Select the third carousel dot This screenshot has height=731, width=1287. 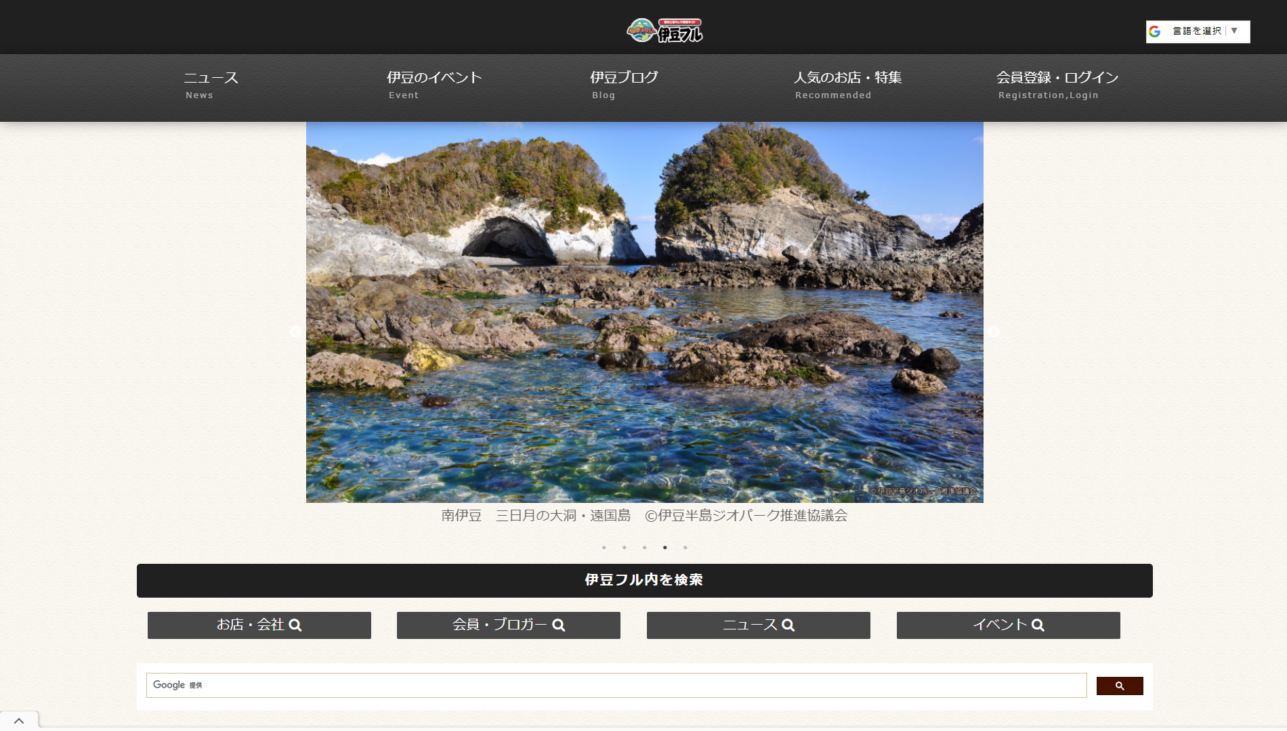(x=645, y=548)
